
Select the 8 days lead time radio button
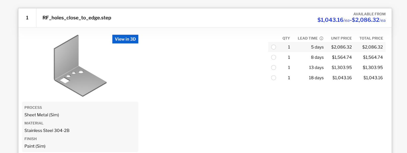click(273, 57)
